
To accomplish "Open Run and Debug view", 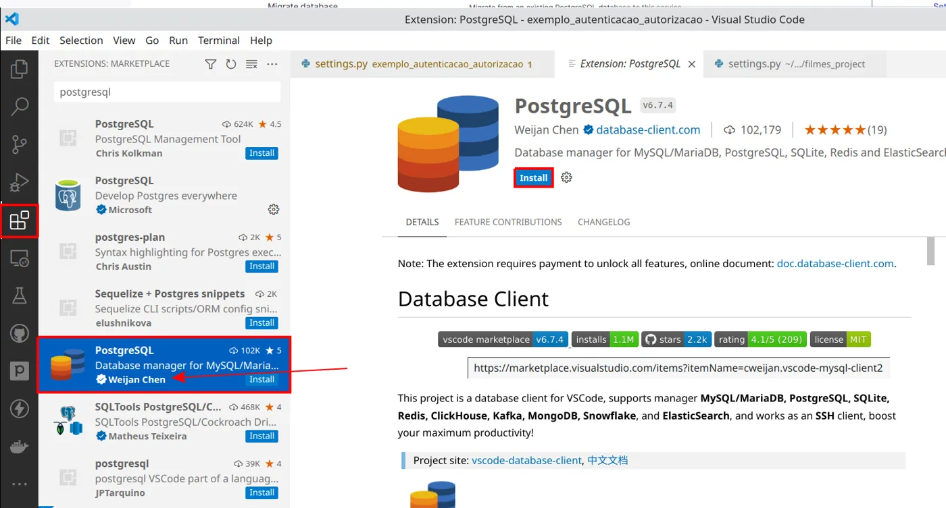I will (20, 182).
